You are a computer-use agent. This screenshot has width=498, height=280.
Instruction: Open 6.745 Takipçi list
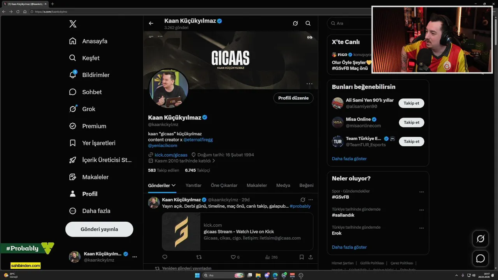(198, 170)
